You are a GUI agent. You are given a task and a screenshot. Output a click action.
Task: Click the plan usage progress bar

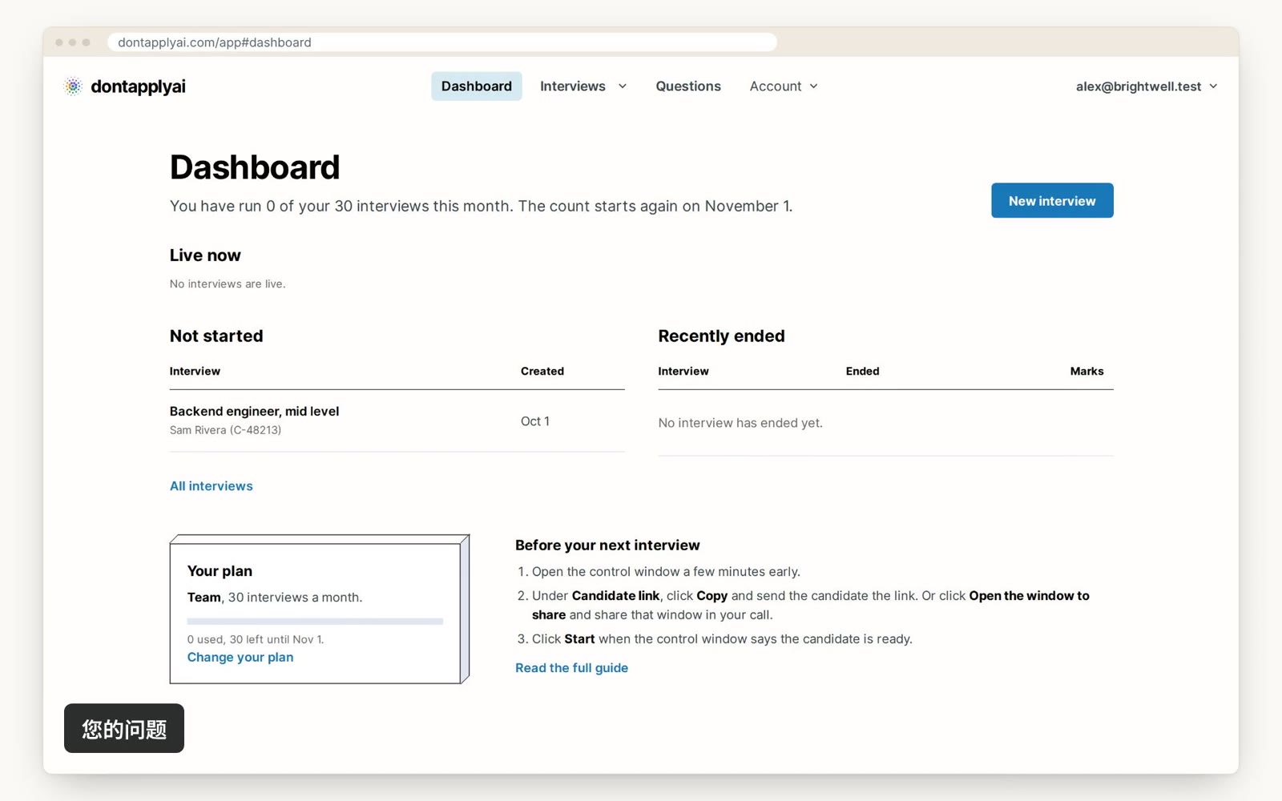click(315, 622)
